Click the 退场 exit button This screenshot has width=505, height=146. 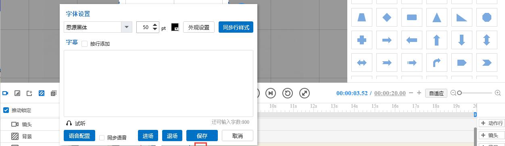pyautogui.click(x=172, y=136)
